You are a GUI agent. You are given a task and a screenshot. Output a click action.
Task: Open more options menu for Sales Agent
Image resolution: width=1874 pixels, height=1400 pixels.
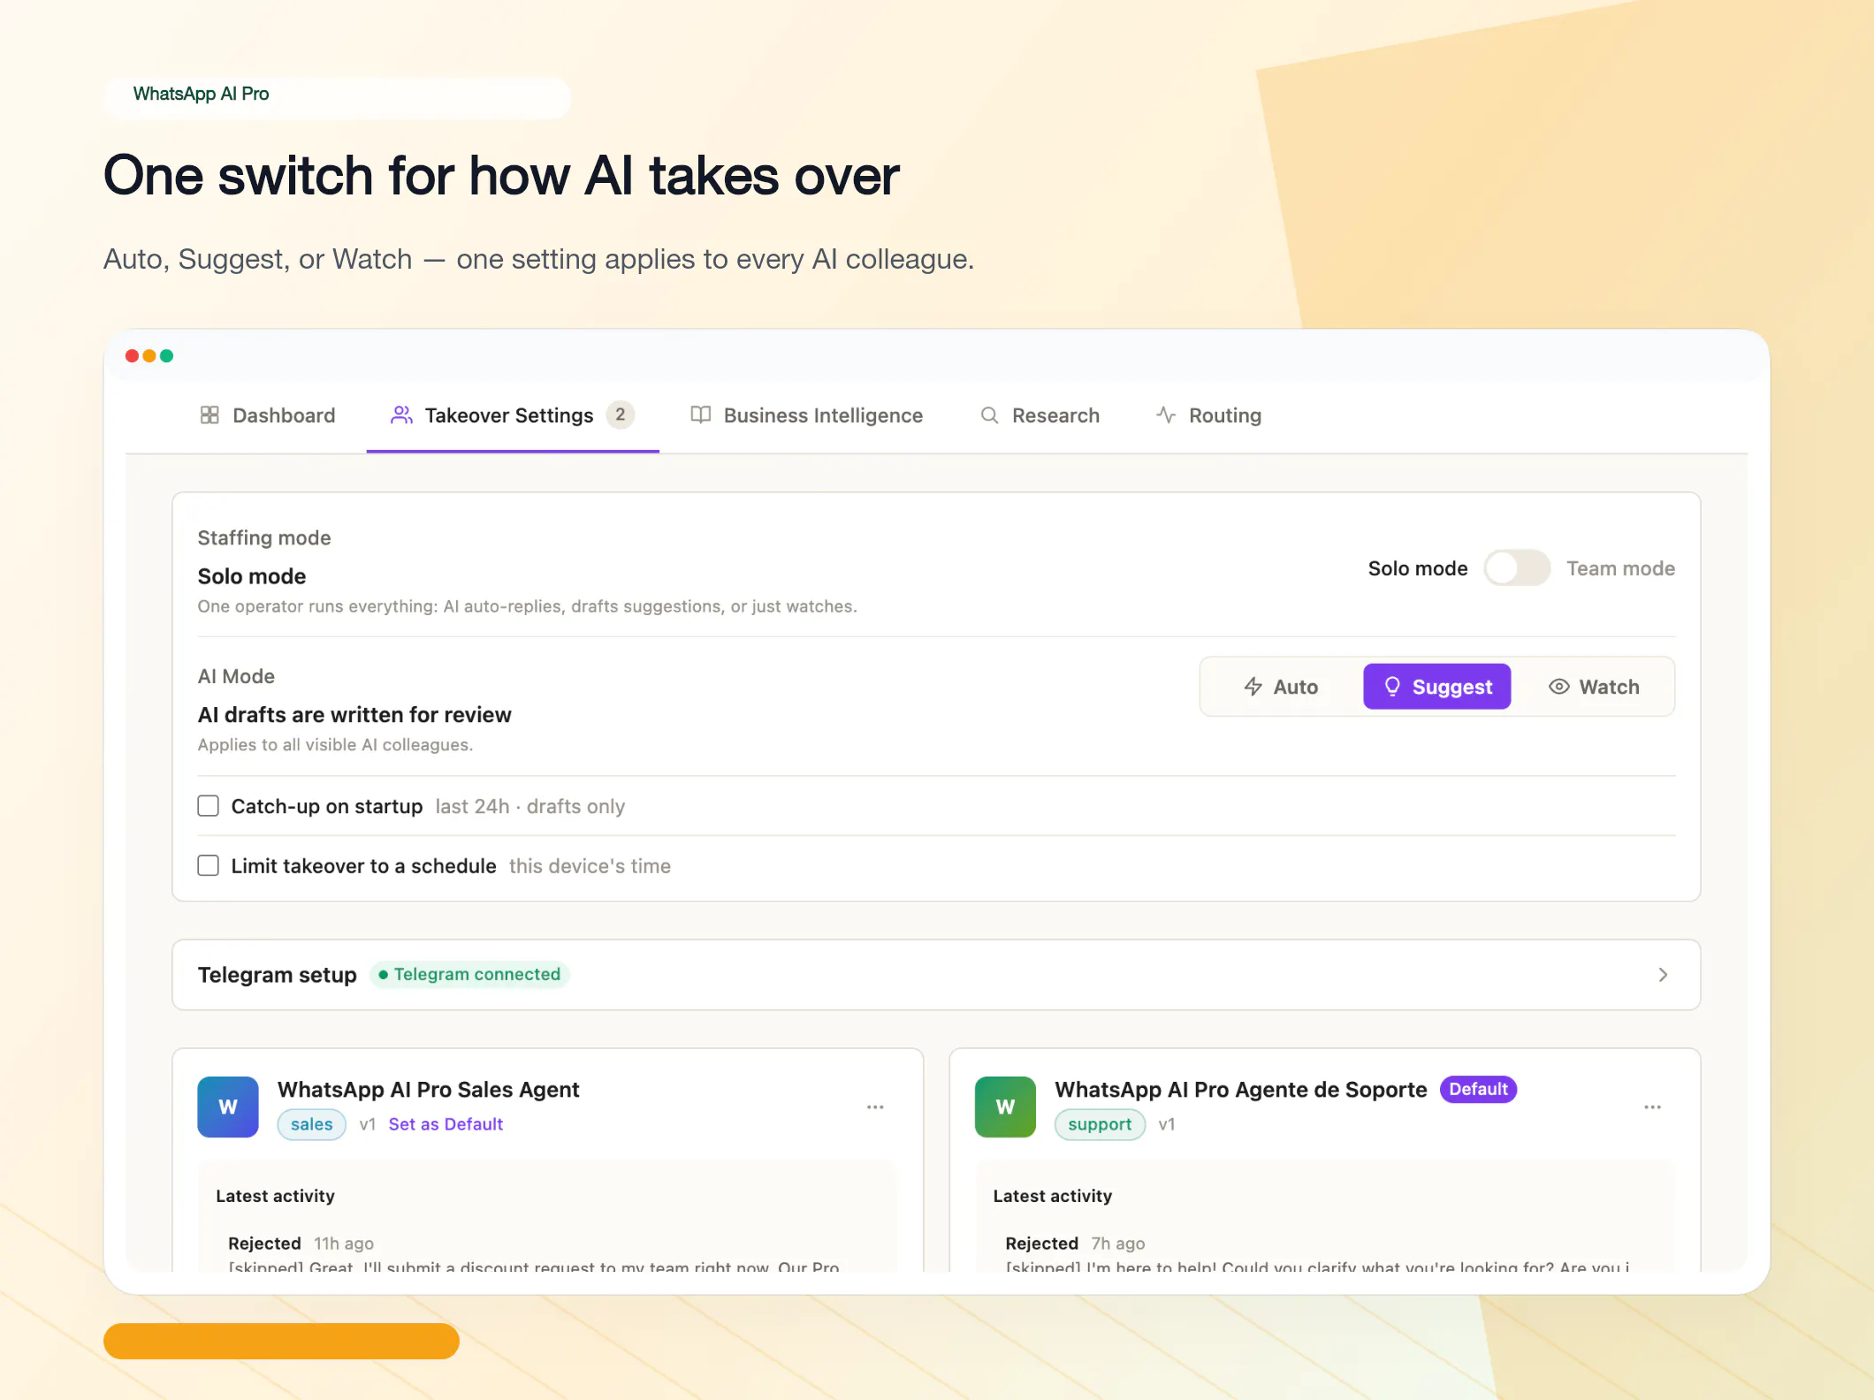click(875, 1107)
